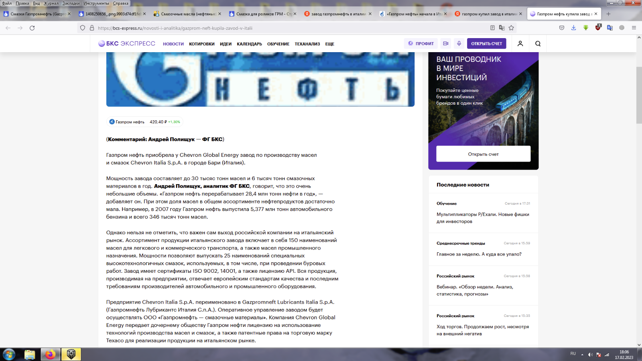This screenshot has width=642, height=361.
Task: Open the Закладки menu
Action: coord(71,3)
